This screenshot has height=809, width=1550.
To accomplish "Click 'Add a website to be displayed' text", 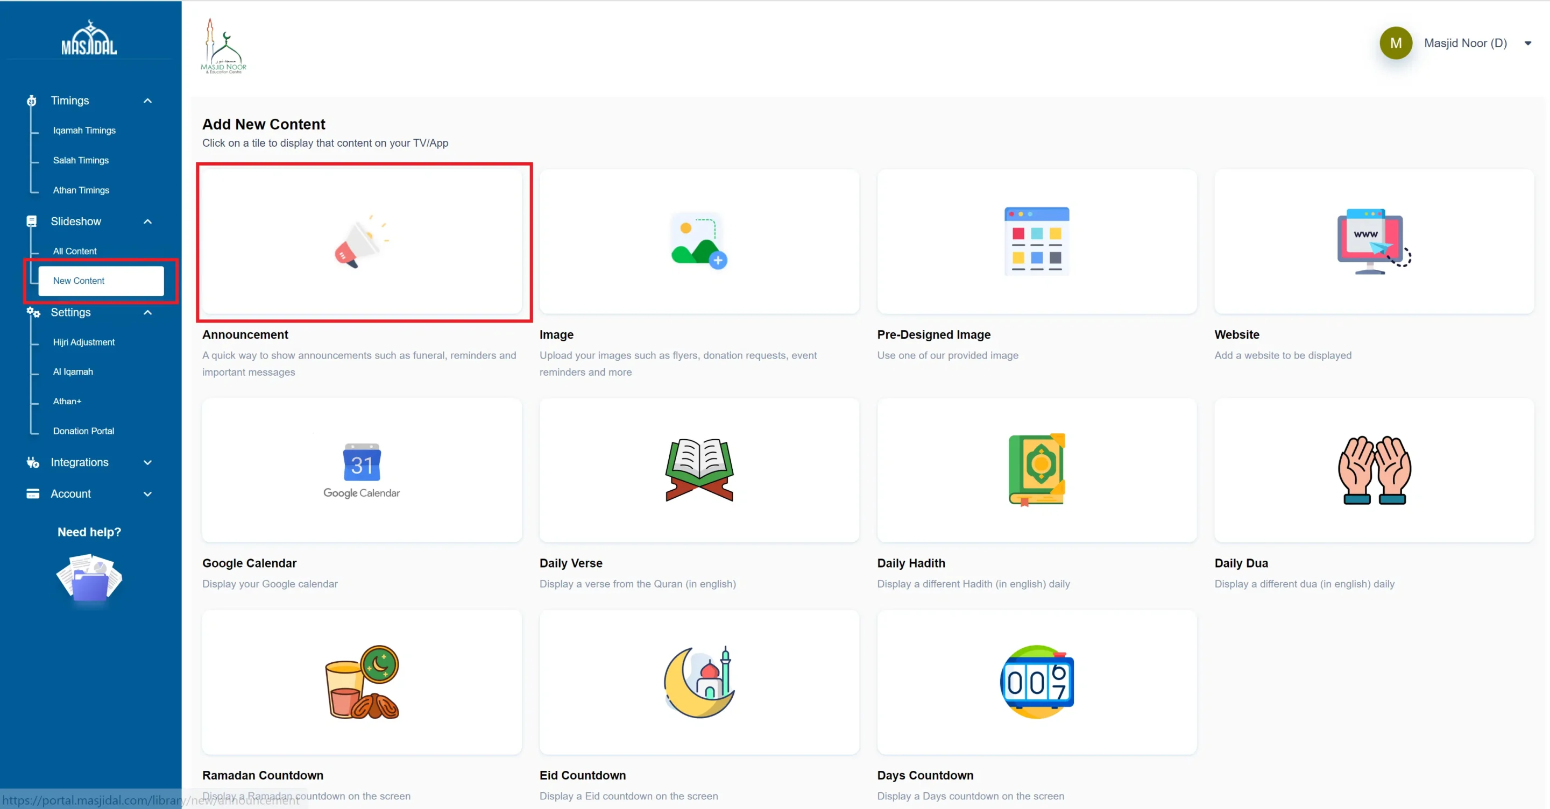I will pyautogui.click(x=1283, y=355).
